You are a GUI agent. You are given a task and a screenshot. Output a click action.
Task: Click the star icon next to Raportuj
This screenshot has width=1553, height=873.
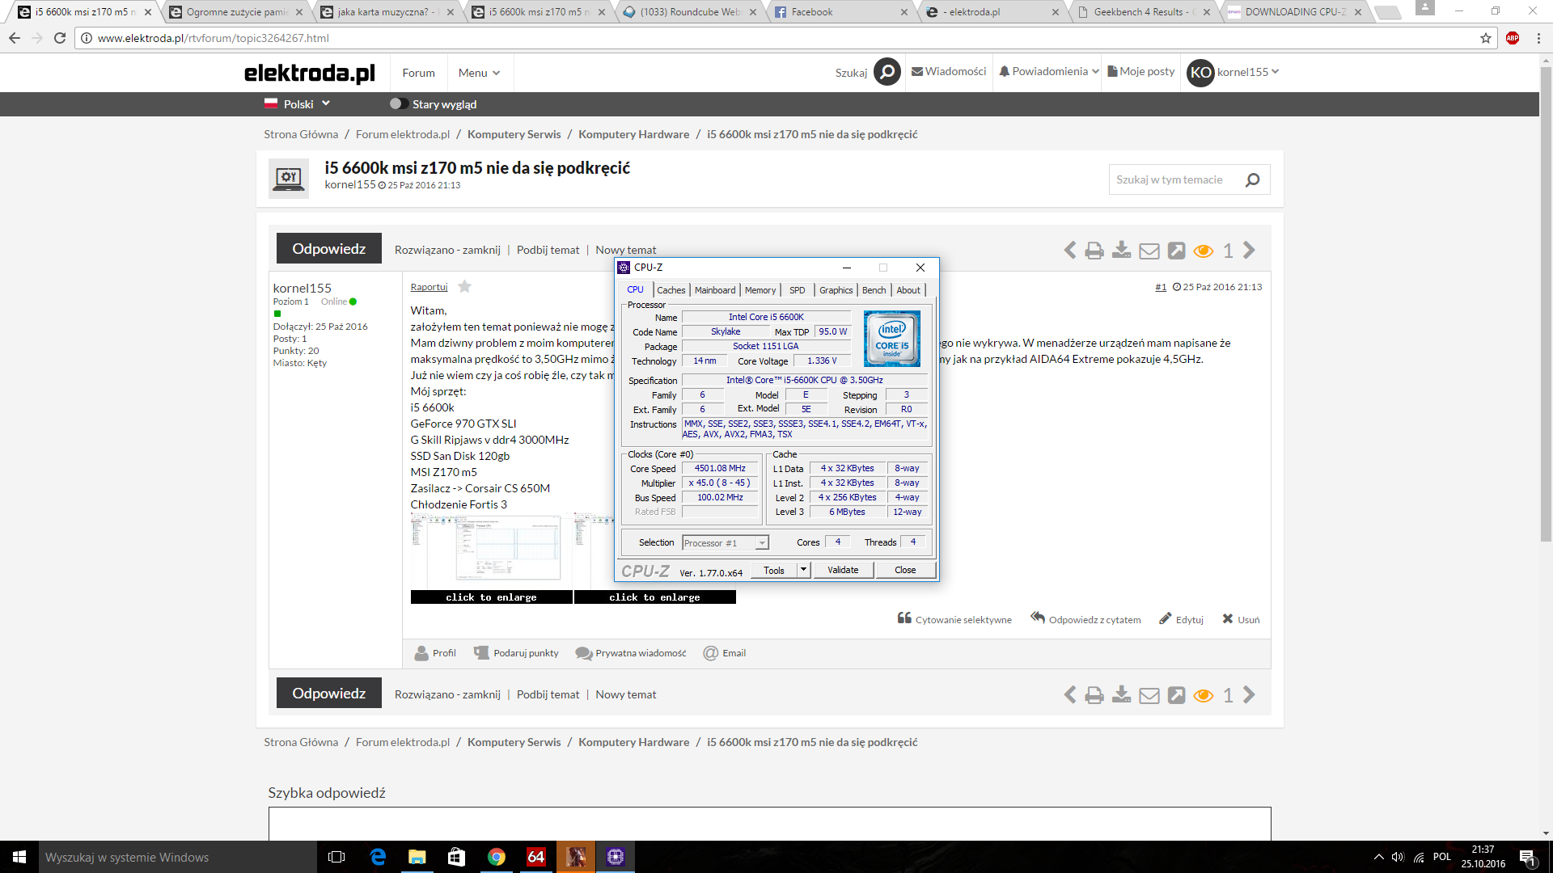(x=464, y=287)
